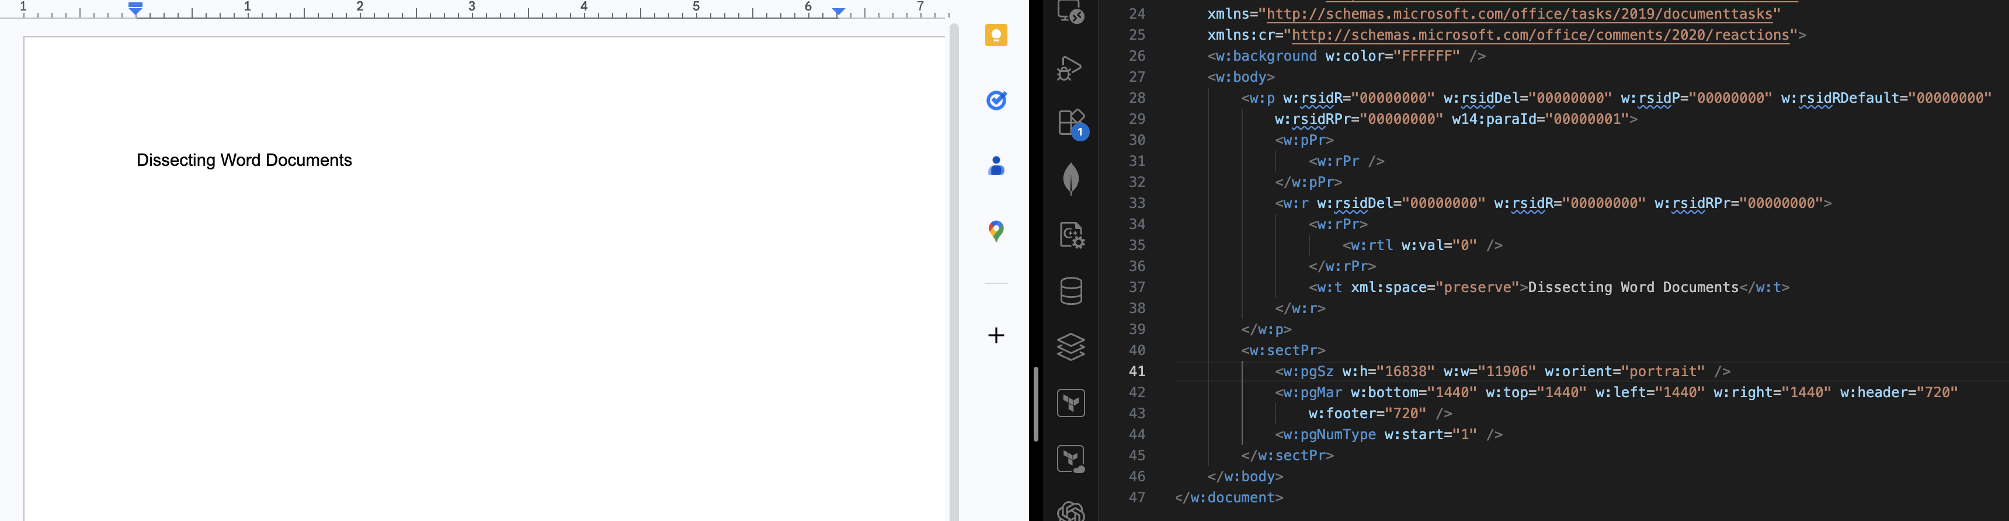Open the stacked layers icon view
Image resolution: width=2009 pixels, height=521 pixels.
[1071, 347]
